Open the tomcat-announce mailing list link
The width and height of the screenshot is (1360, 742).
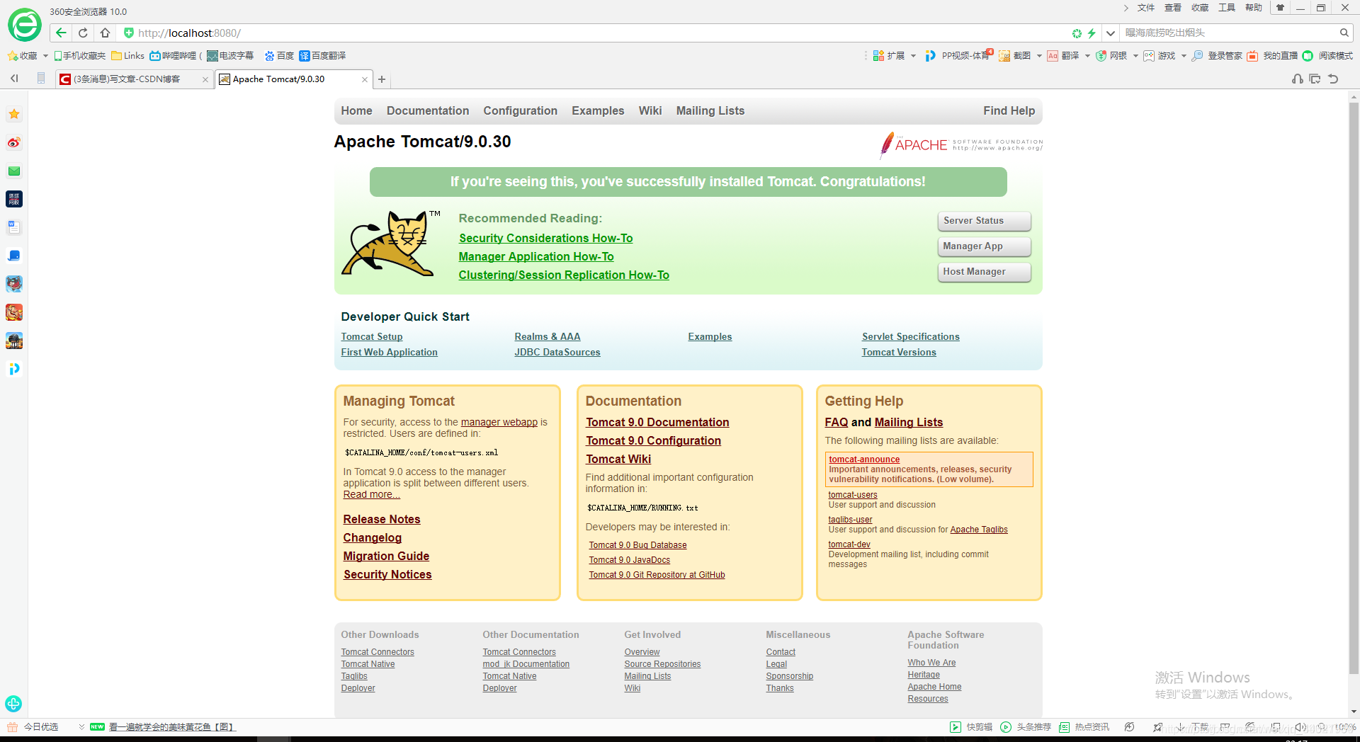(x=864, y=460)
